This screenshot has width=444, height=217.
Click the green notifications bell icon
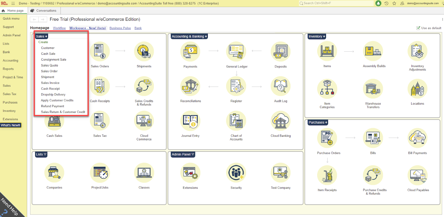[x=378, y=3]
